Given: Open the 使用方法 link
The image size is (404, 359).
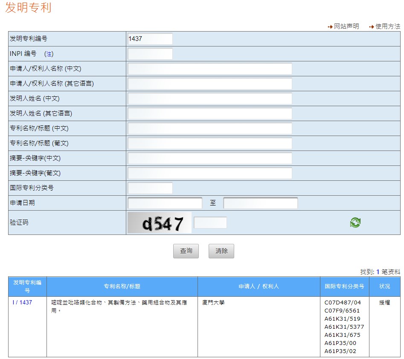Looking at the screenshot, I should [x=387, y=26].
